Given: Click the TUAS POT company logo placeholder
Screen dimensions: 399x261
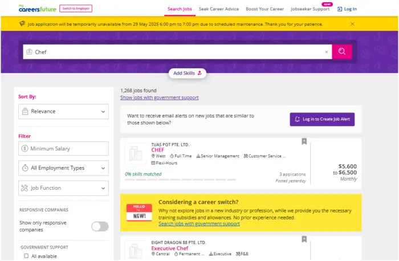Looking at the screenshot, I should [x=136, y=153].
